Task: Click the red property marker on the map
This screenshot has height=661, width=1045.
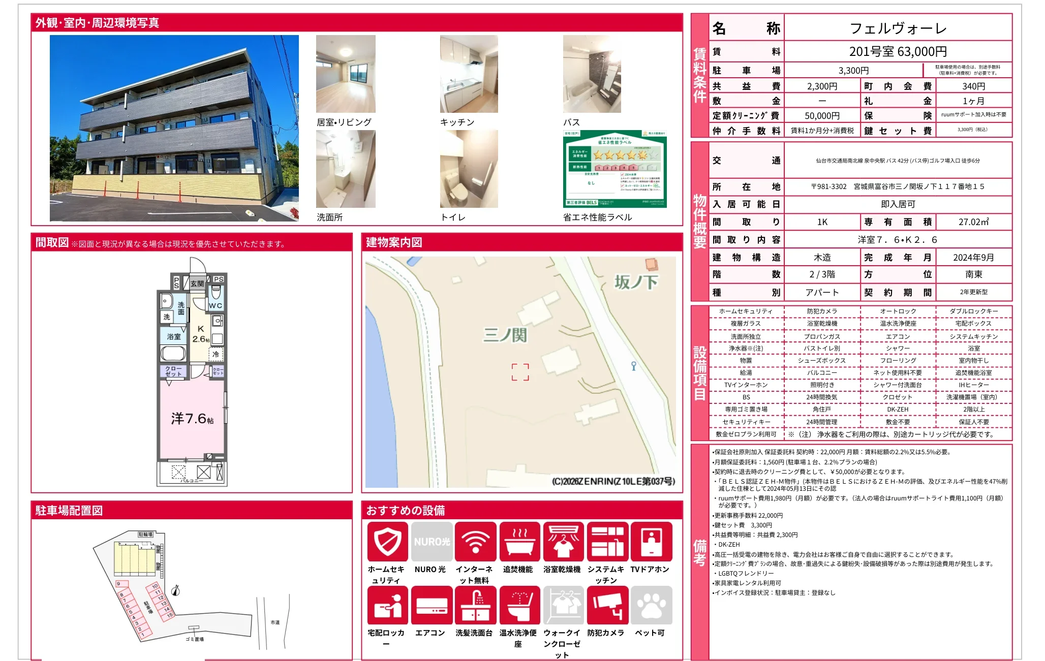Action: click(520, 372)
